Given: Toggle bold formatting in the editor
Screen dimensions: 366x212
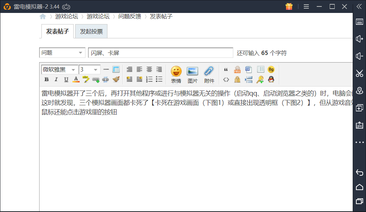Looking at the screenshot, I should (x=46, y=79).
